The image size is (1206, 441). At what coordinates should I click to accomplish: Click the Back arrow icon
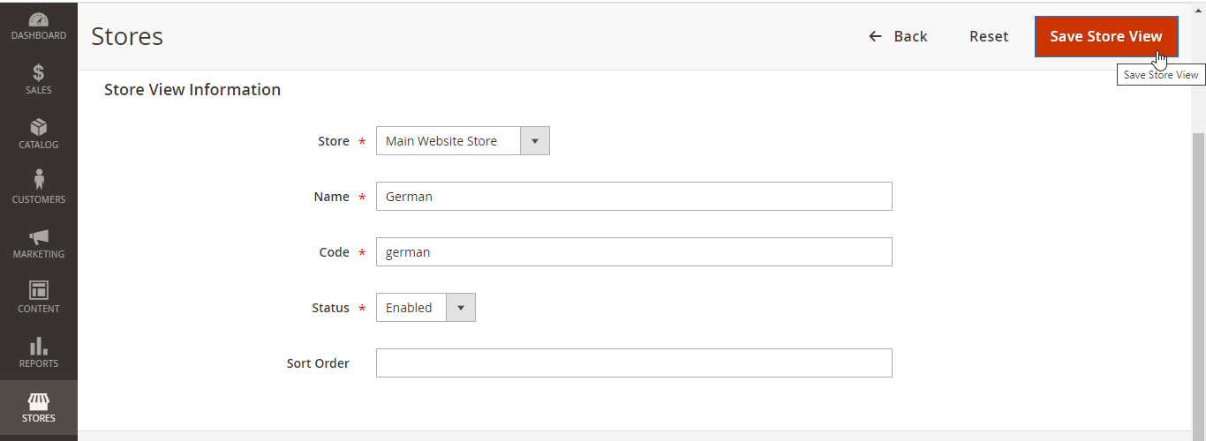coord(875,36)
